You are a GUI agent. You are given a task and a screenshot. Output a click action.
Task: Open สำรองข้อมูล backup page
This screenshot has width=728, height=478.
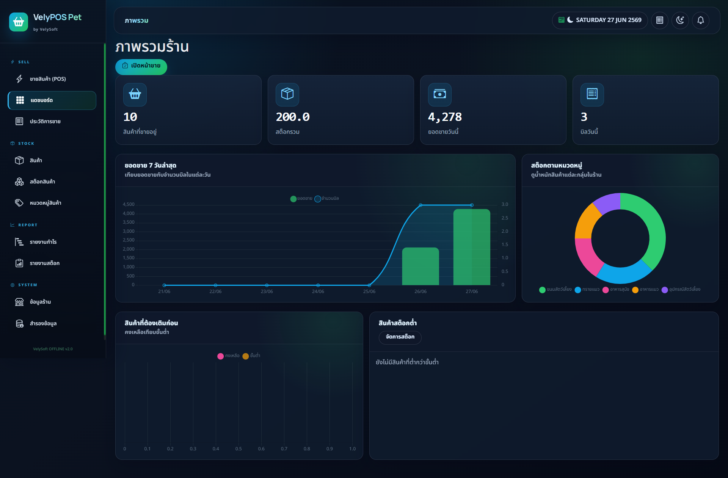click(52, 324)
